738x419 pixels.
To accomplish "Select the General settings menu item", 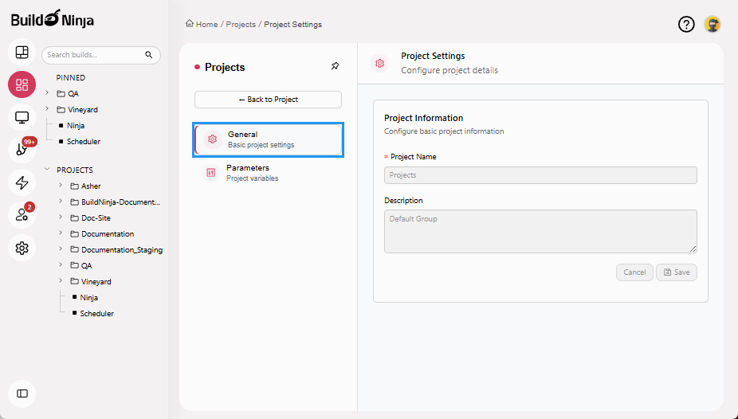I will [x=269, y=139].
